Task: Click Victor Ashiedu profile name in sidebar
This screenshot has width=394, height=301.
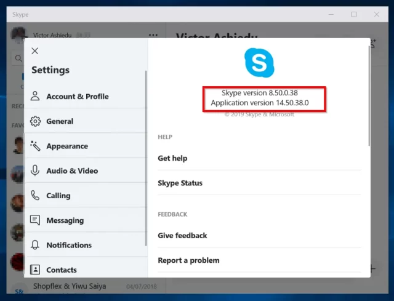Action: 52,35
